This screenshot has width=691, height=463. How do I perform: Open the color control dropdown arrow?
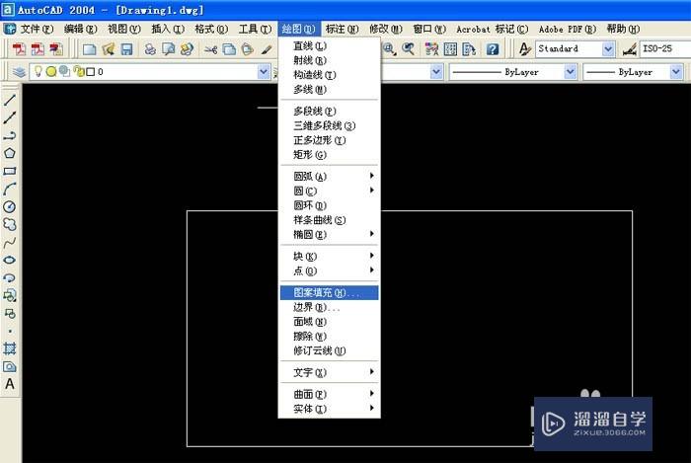click(x=436, y=71)
